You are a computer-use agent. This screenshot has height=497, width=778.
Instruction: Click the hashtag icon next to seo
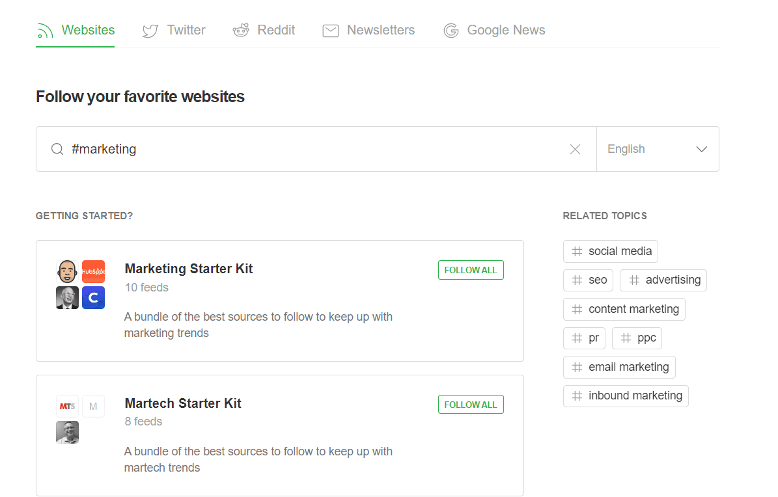tap(576, 280)
